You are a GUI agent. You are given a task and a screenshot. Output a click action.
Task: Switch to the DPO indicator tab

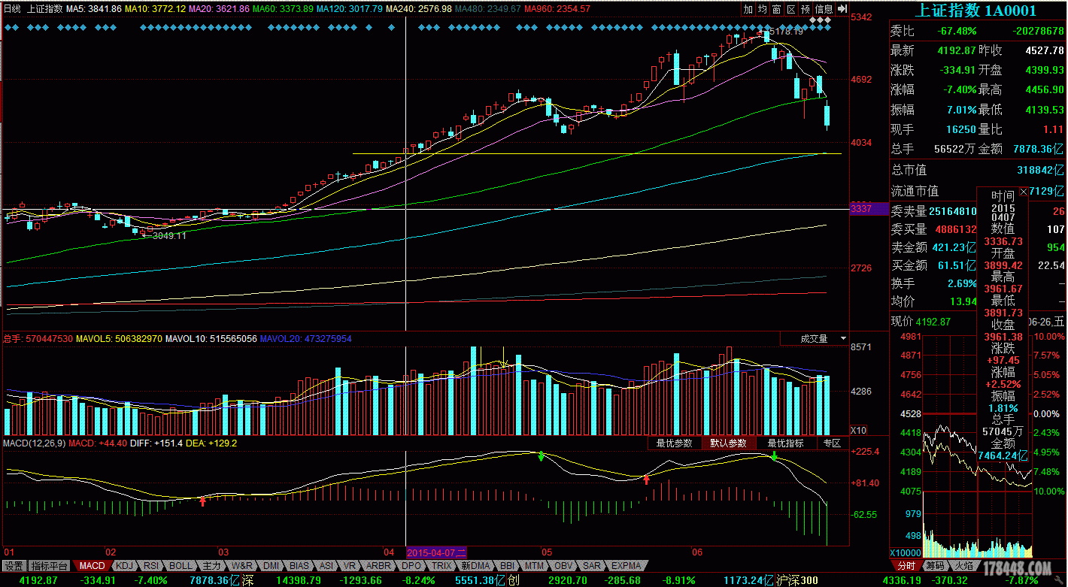[411, 566]
